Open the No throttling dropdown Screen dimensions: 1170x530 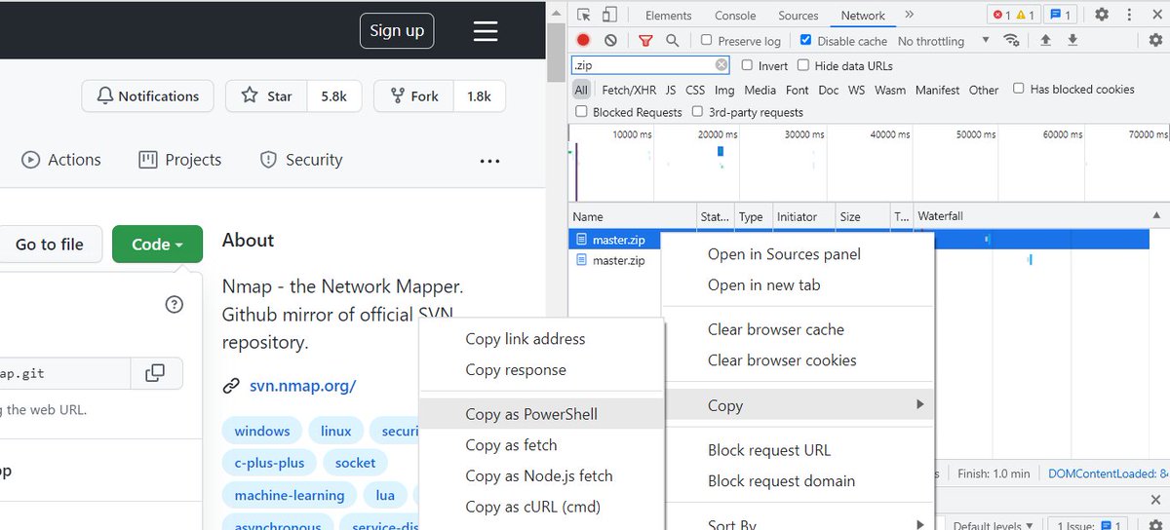click(943, 41)
